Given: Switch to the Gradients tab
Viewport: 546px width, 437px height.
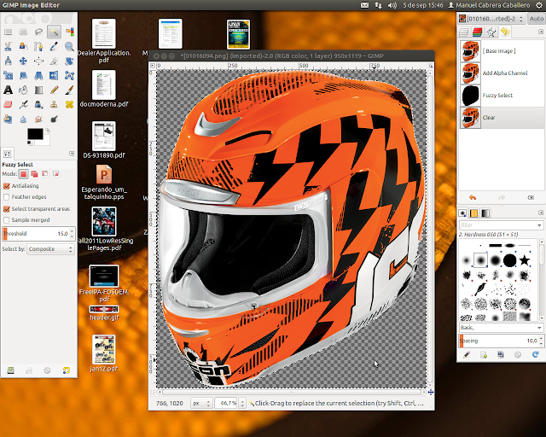Looking at the screenshot, I should pyautogui.click(x=485, y=213).
